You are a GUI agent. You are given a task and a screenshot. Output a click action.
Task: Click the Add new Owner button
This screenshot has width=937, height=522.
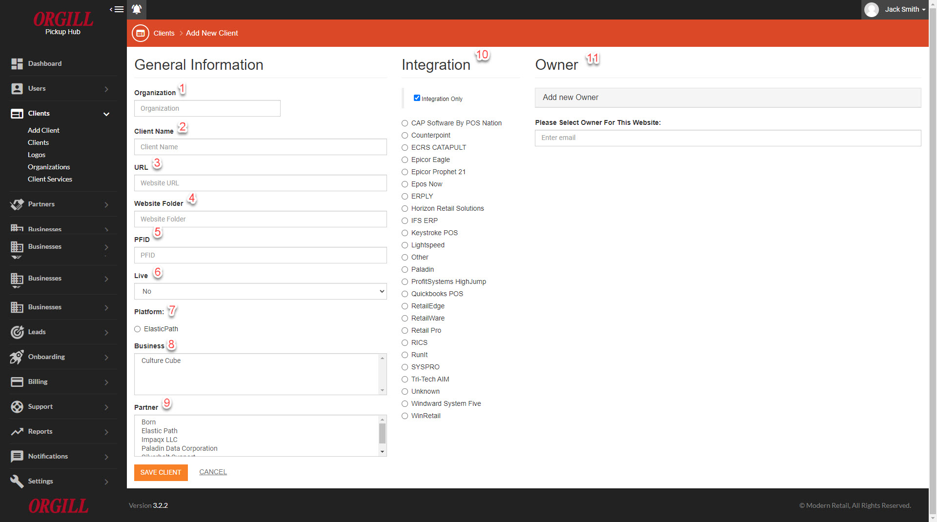coord(728,98)
